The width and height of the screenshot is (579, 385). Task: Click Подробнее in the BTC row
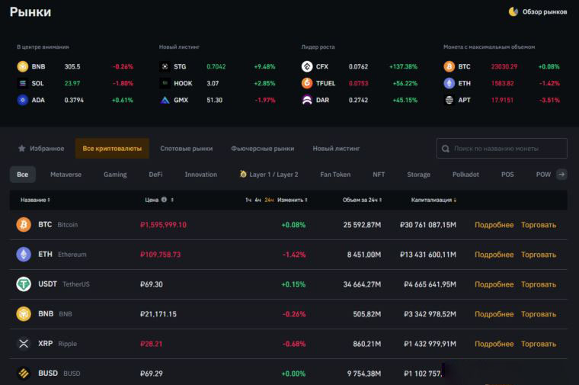494,225
